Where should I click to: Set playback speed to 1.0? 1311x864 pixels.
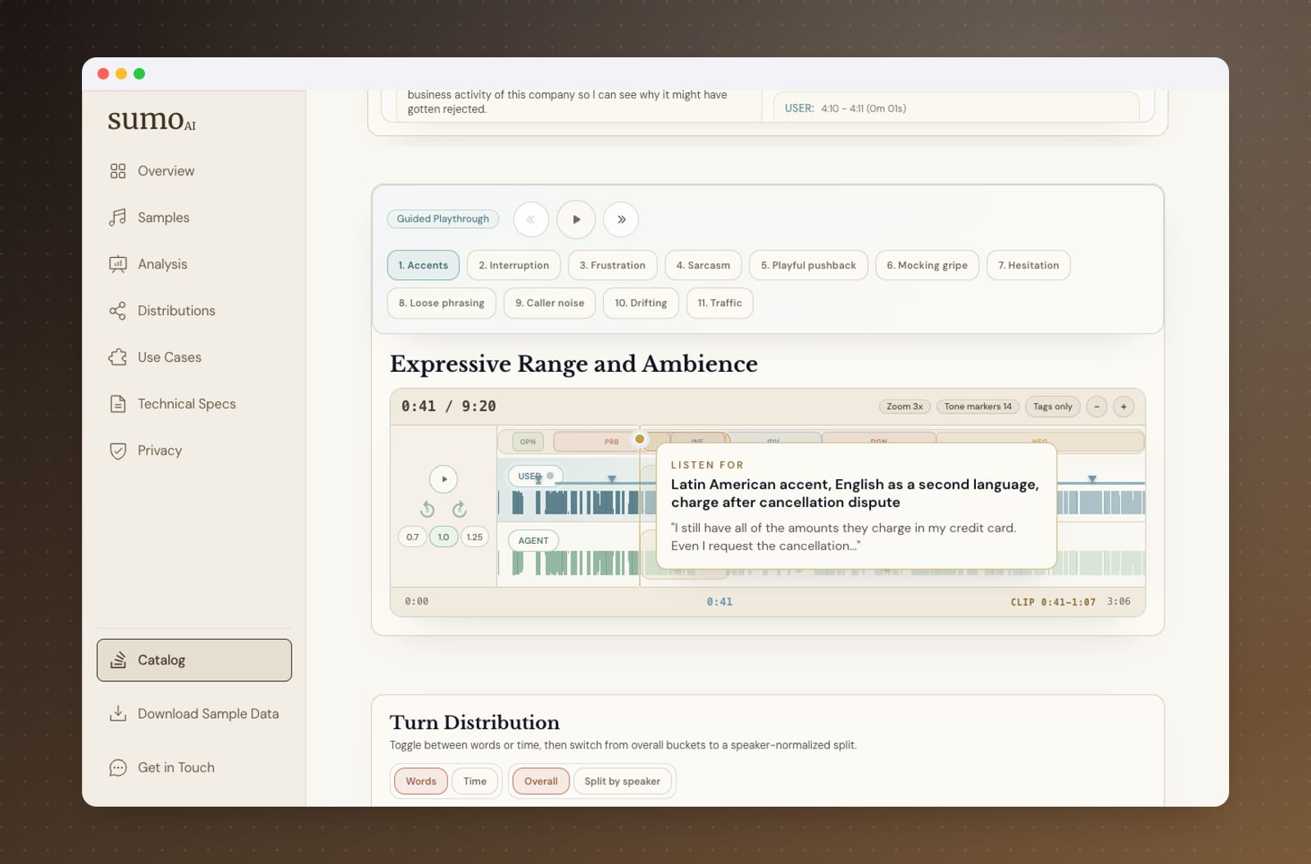[443, 537]
